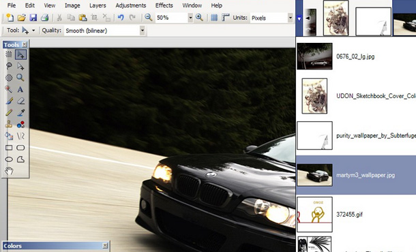The height and width of the screenshot is (252, 416).
Task: Select the Eraser tool
Action: point(20,101)
